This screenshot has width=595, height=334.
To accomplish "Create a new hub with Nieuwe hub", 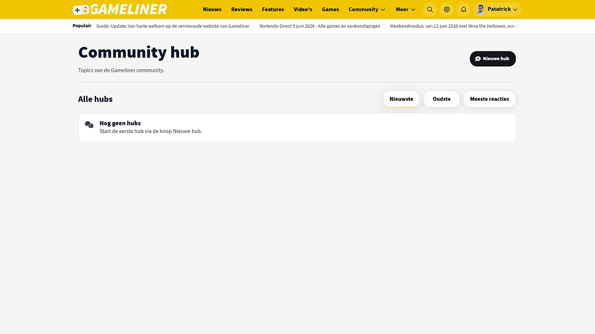I will point(493,59).
